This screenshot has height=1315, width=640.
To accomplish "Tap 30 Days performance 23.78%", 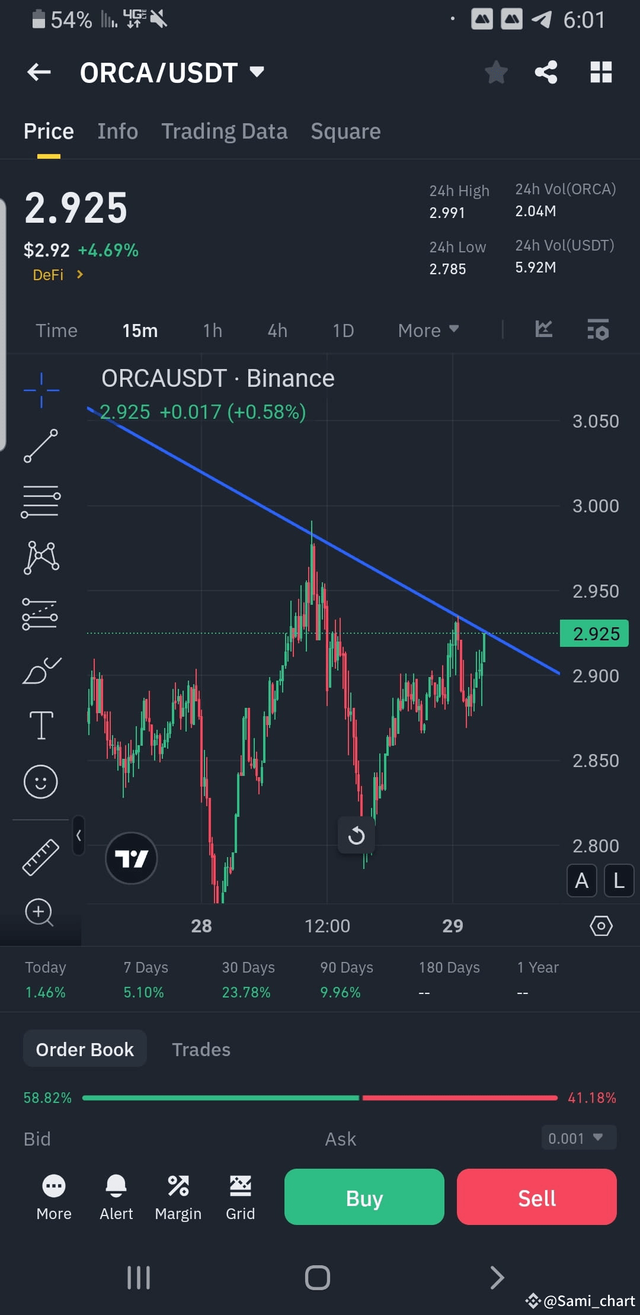I will [246, 992].
